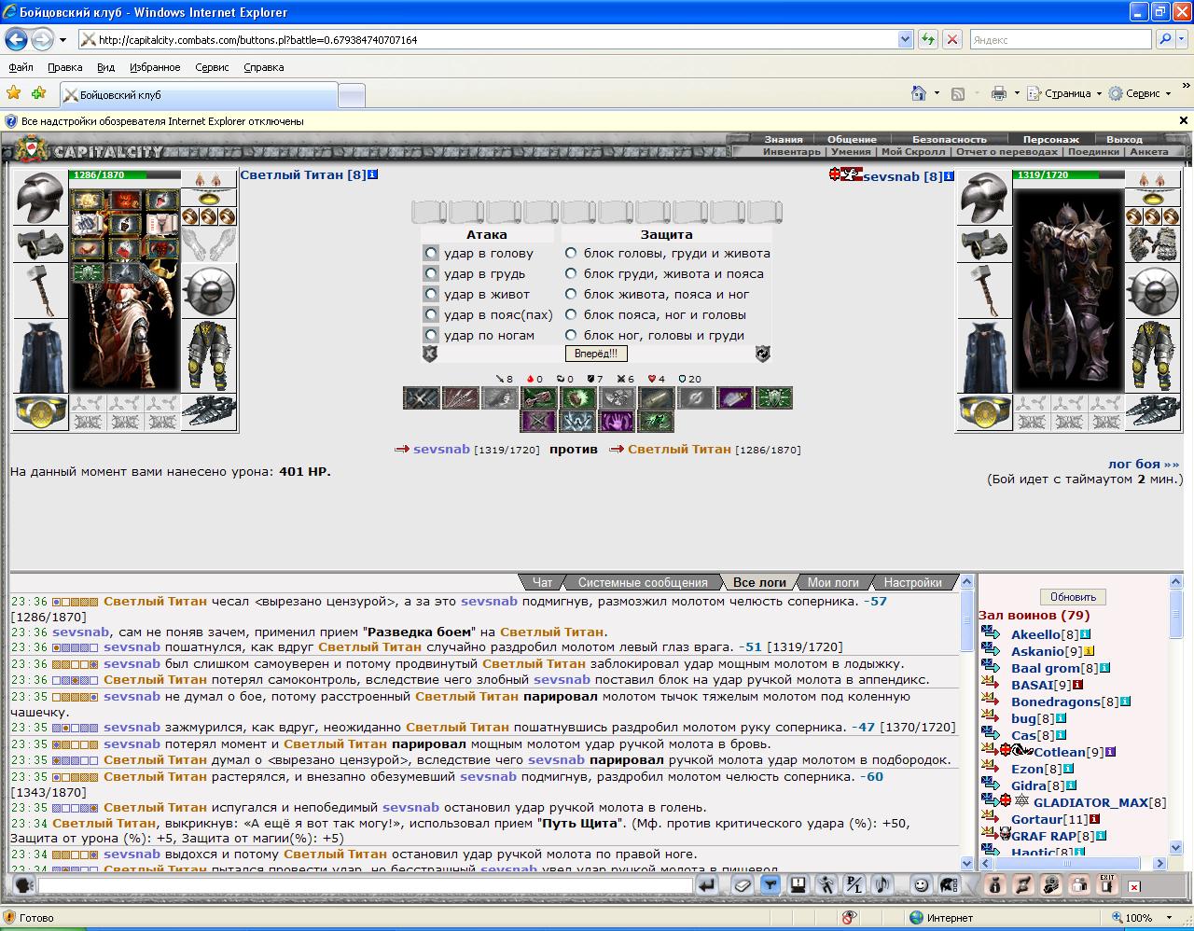Image resolution: width=1194 pixels, height=931 pixels.
Task: Expand the Страница menu dropdown
Action: pos(1098,93)
